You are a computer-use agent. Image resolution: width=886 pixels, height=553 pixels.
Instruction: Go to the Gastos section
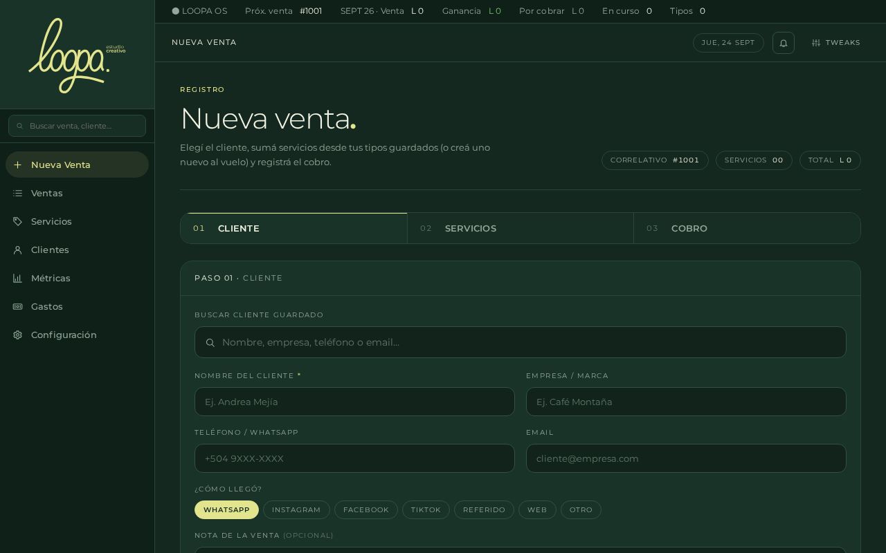(x=77, y=306)
